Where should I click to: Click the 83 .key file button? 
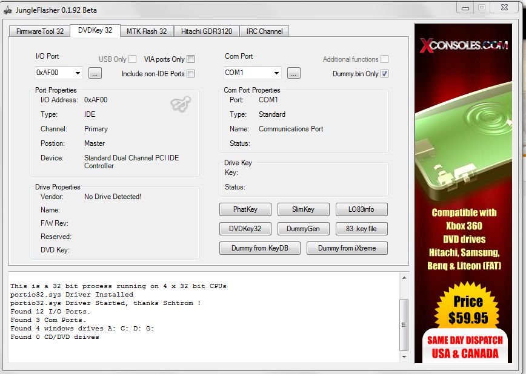point(361,229)
